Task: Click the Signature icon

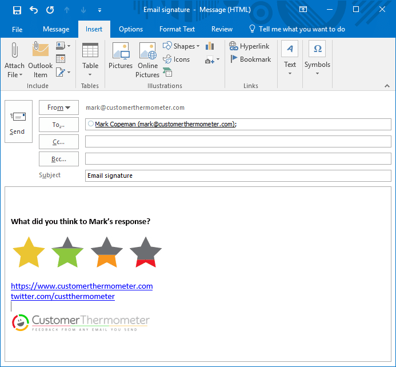Action: [61, 72]
